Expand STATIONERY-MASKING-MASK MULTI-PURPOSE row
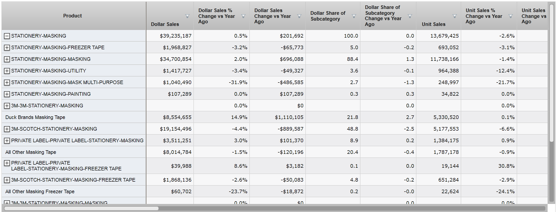 coord(7,82)
